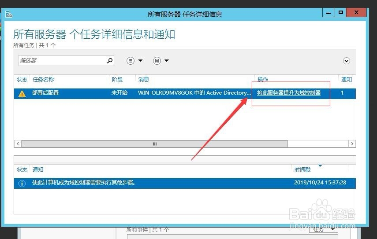Click the horizontal scrollbar thumb

(155, 144)
